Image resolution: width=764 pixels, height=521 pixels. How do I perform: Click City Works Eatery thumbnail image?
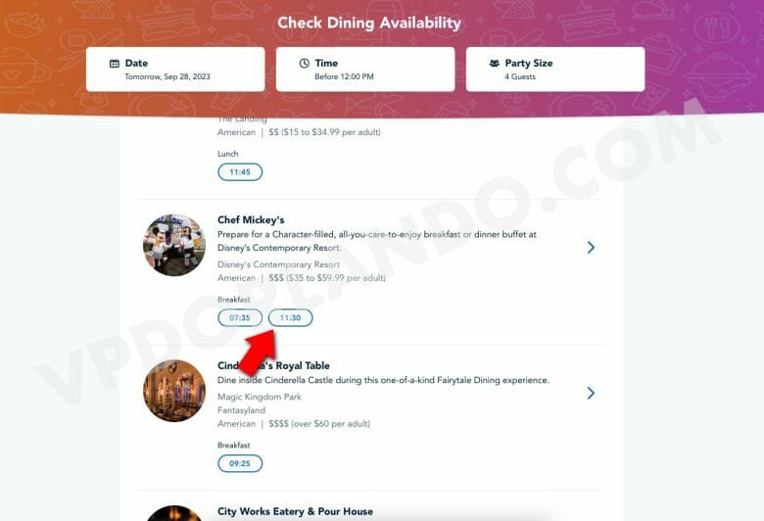pos(174,513)
